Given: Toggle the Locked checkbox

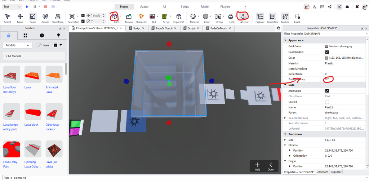Looking at the screenshot, I should point(327,102).
